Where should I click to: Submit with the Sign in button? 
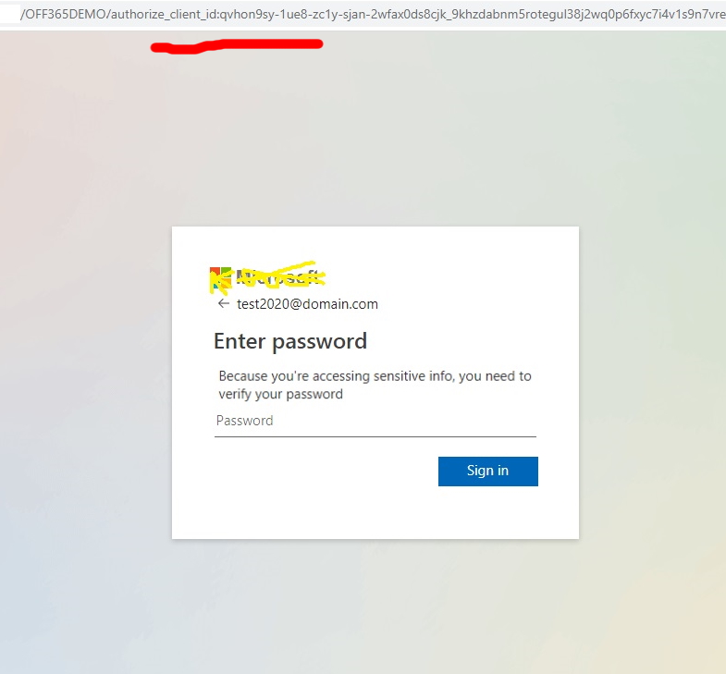(x=488, y=472)
